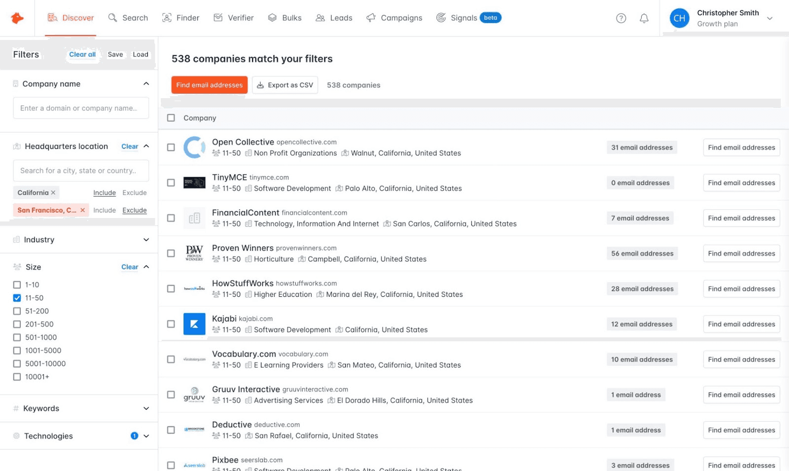Viewport: 789px width, 471px height.
Task: Click the Open Collective logo
Action: click(194, 147)
